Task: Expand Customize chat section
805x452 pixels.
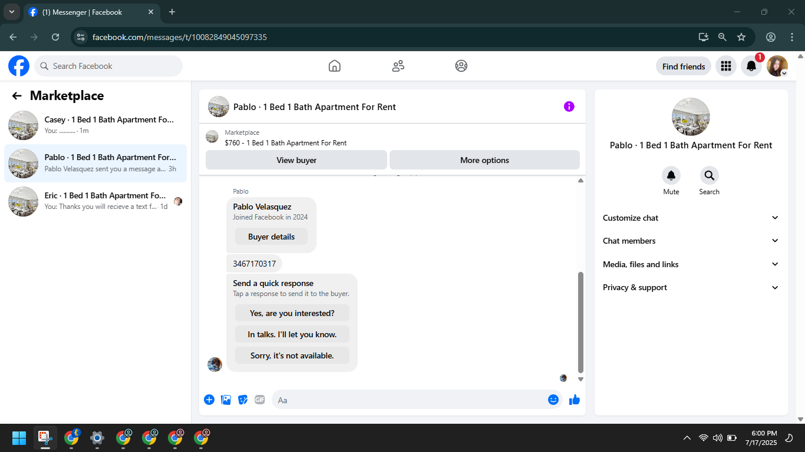Action: pos(691,218)
